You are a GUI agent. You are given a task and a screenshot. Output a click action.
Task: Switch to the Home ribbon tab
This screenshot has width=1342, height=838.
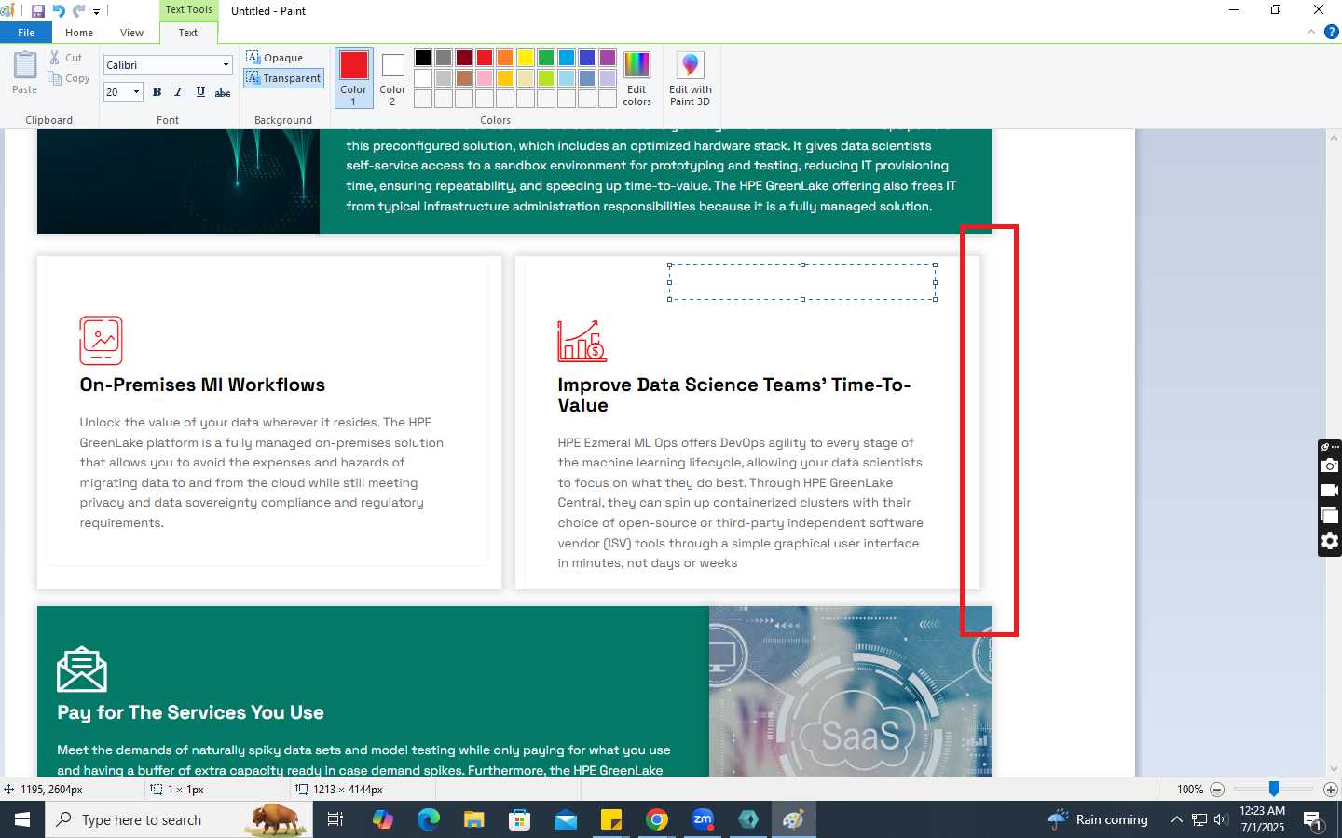click(x=79, y=33)
